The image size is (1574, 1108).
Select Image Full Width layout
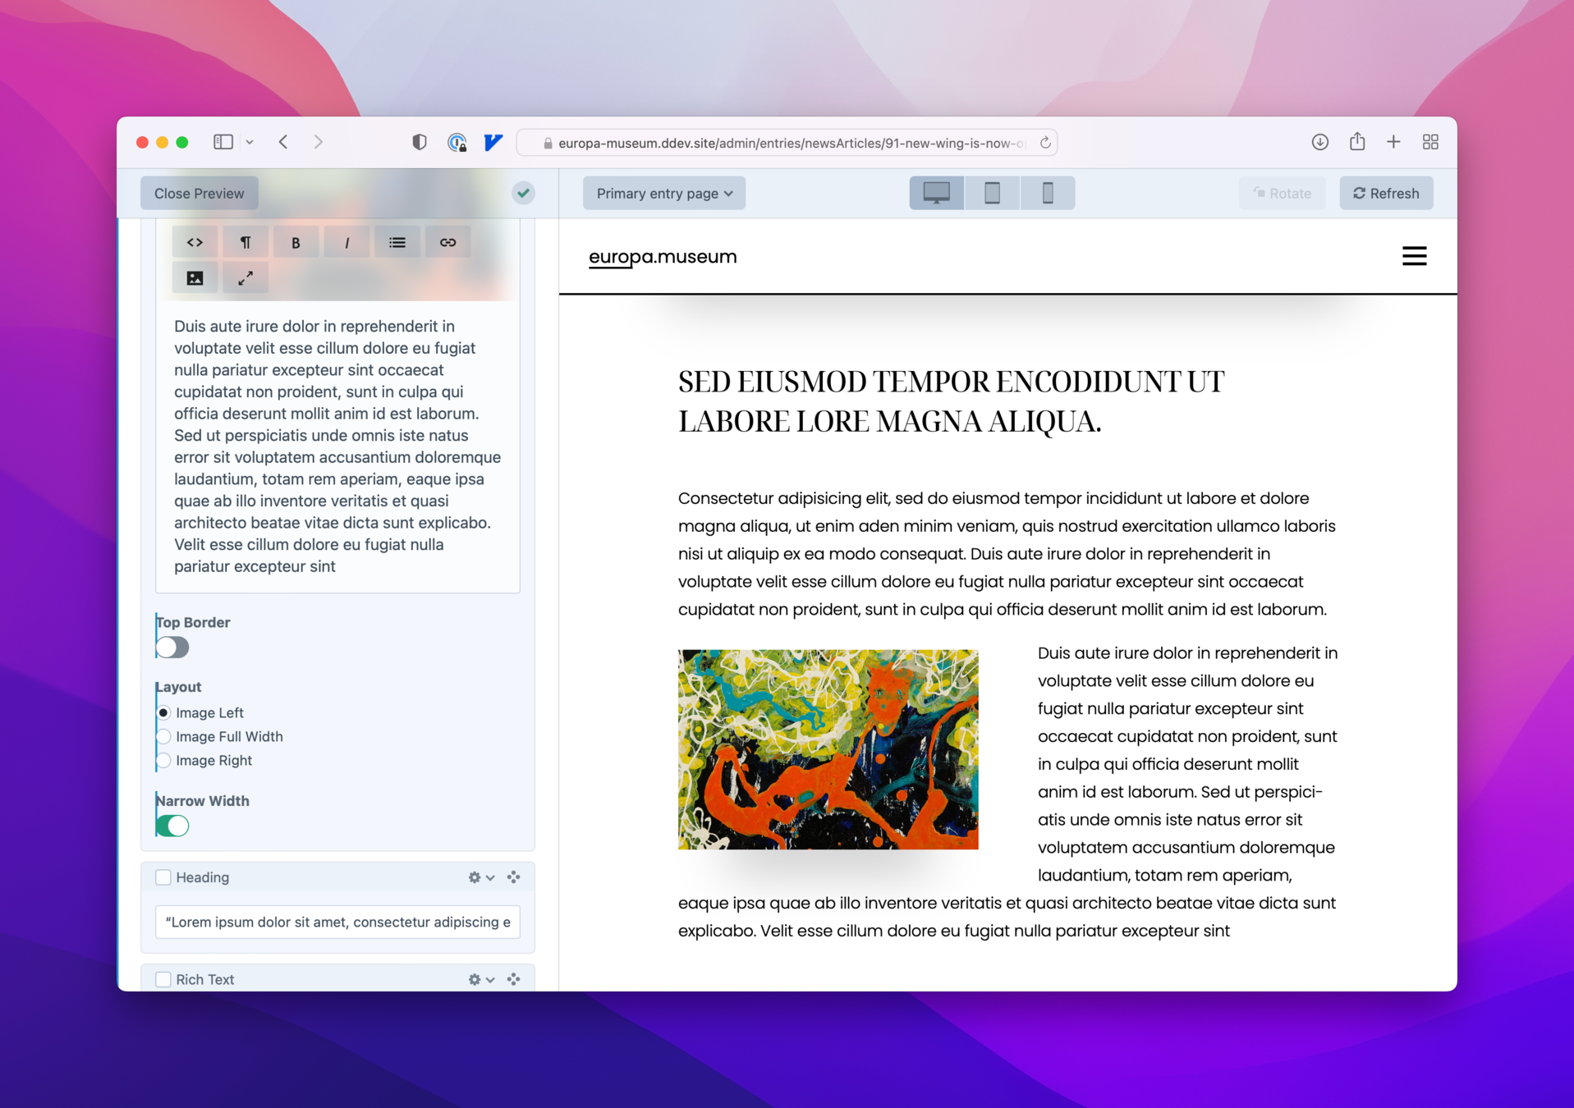coord(164,736)
